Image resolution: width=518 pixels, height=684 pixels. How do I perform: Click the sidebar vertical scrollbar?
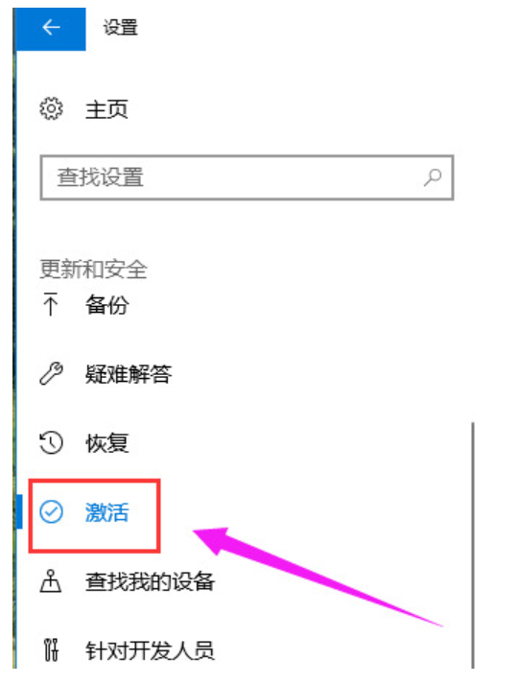click(x=473, y=545)
